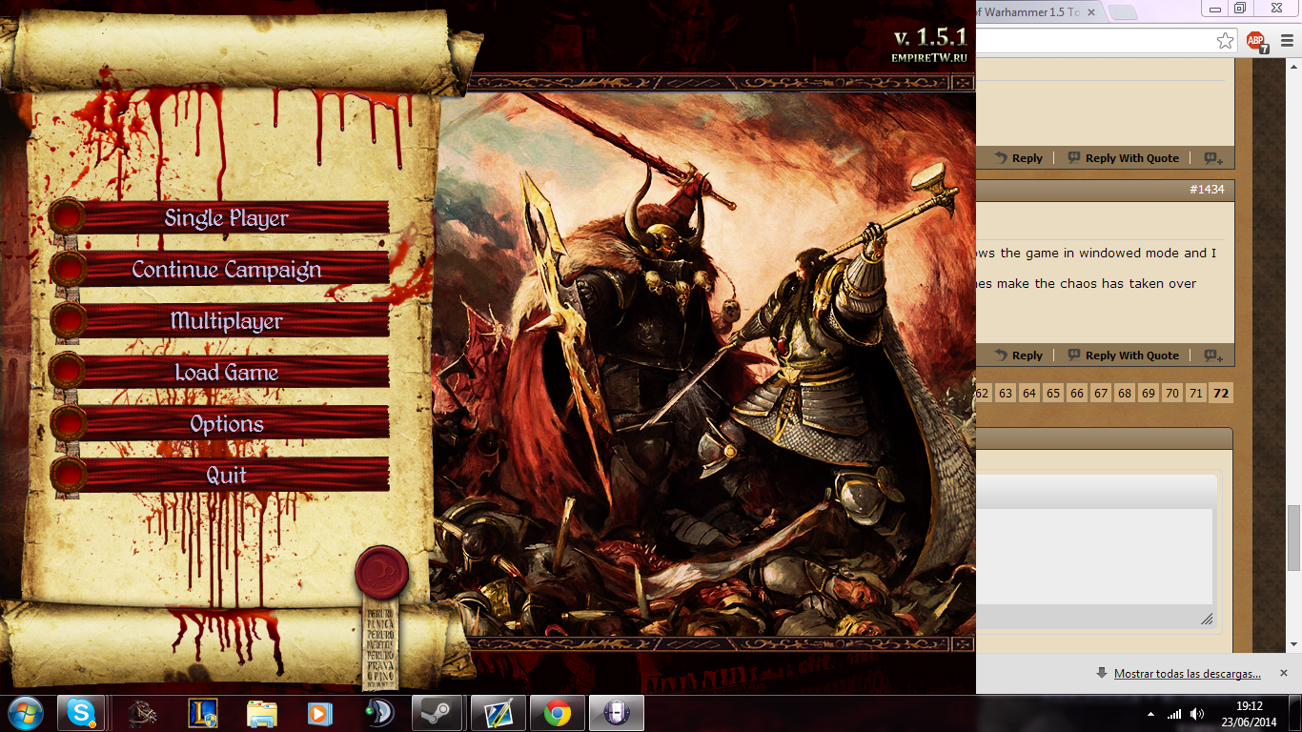Click the reply box resize grip
The width and height of the screenshot is (1302, 732).
click(x=1207, y=619)
